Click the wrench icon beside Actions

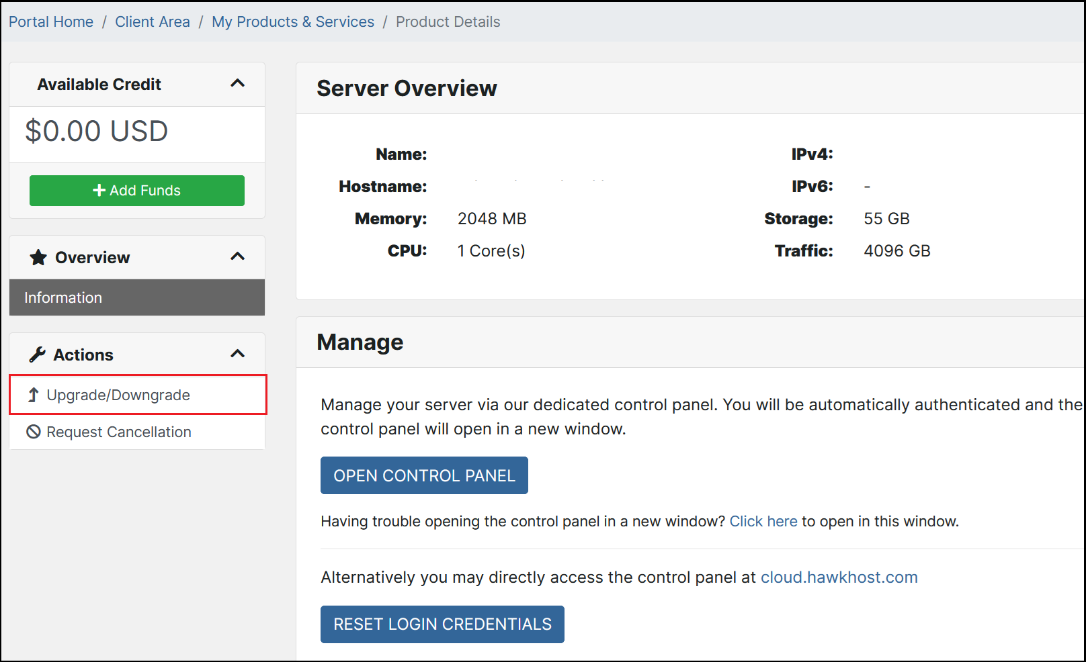pos(38,354)
